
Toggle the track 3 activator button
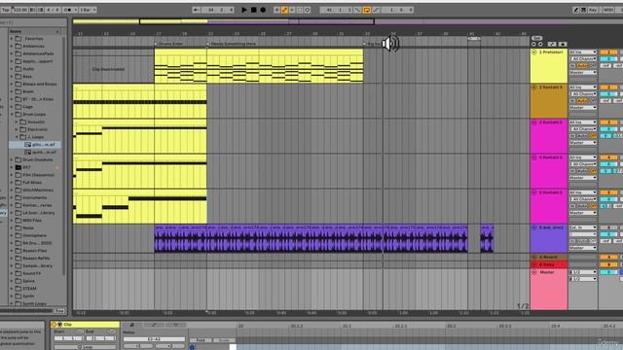click(608, 122)
